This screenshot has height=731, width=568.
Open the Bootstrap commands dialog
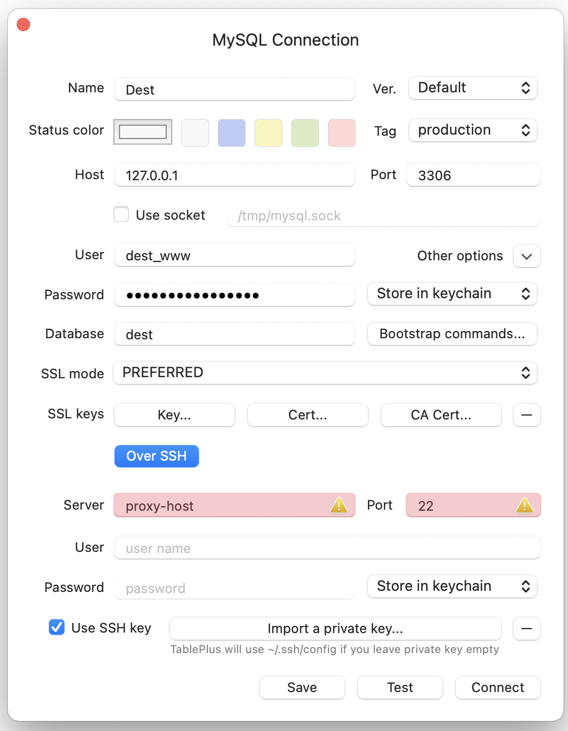tap(451, 334)
